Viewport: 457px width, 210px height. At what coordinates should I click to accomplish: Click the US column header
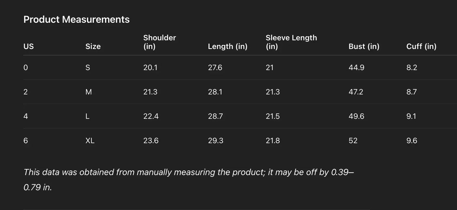(28, 46)
